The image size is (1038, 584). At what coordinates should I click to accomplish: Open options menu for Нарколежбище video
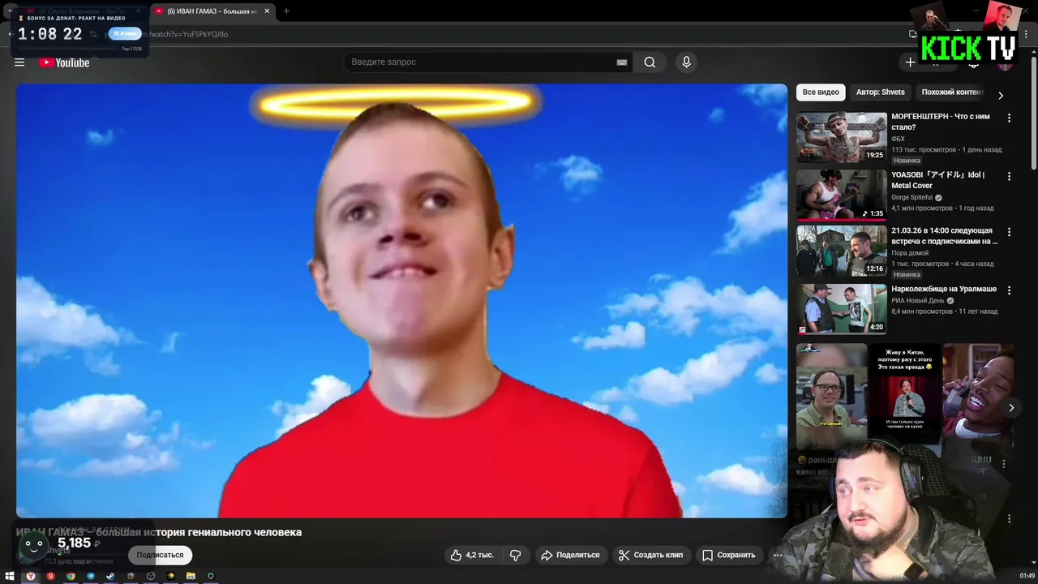(x=1010, y=290)
